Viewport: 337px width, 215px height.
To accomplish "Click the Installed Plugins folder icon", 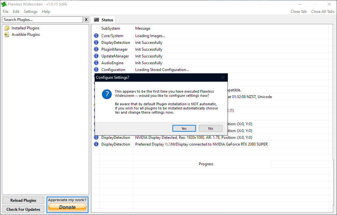I will tap(7, 28).
